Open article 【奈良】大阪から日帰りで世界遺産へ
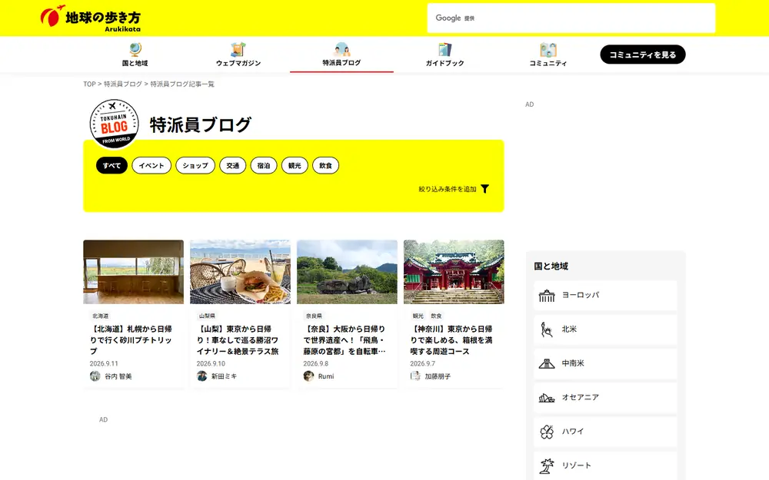This screenshot has width=769, height=480. click(x=345, y=340)
